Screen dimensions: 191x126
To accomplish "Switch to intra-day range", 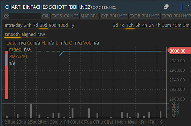I will click(14, 25).
